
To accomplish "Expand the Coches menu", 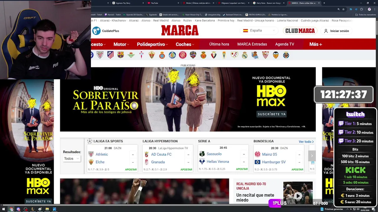I will [185, 44].
